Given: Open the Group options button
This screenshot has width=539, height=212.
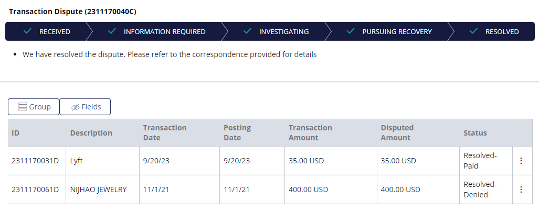Looking at the screenshot, I should point(34,107).
